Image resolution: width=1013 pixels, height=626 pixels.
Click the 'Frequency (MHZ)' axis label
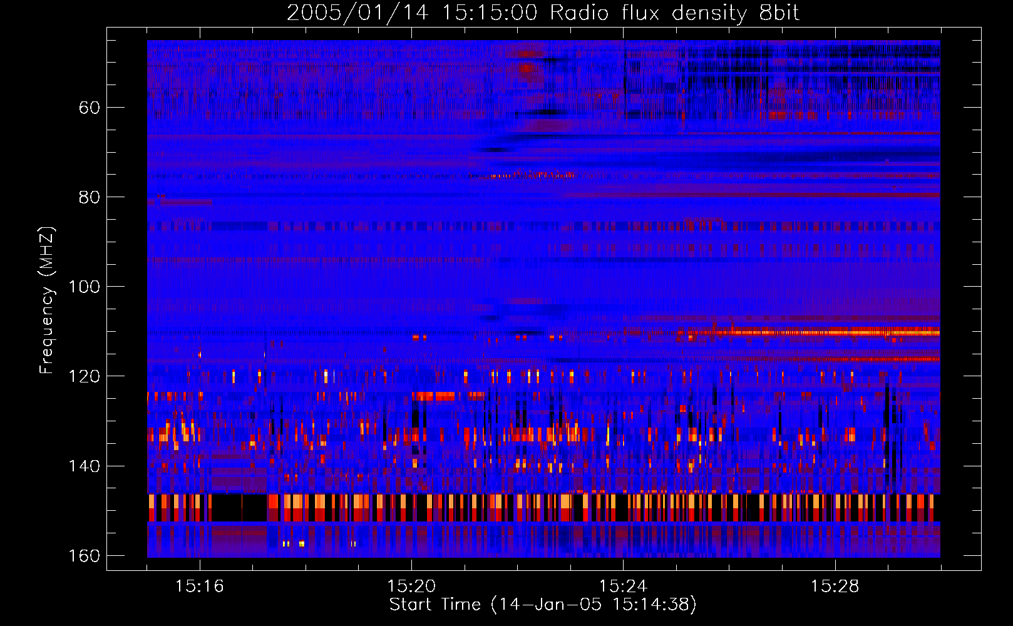(47, 300)
